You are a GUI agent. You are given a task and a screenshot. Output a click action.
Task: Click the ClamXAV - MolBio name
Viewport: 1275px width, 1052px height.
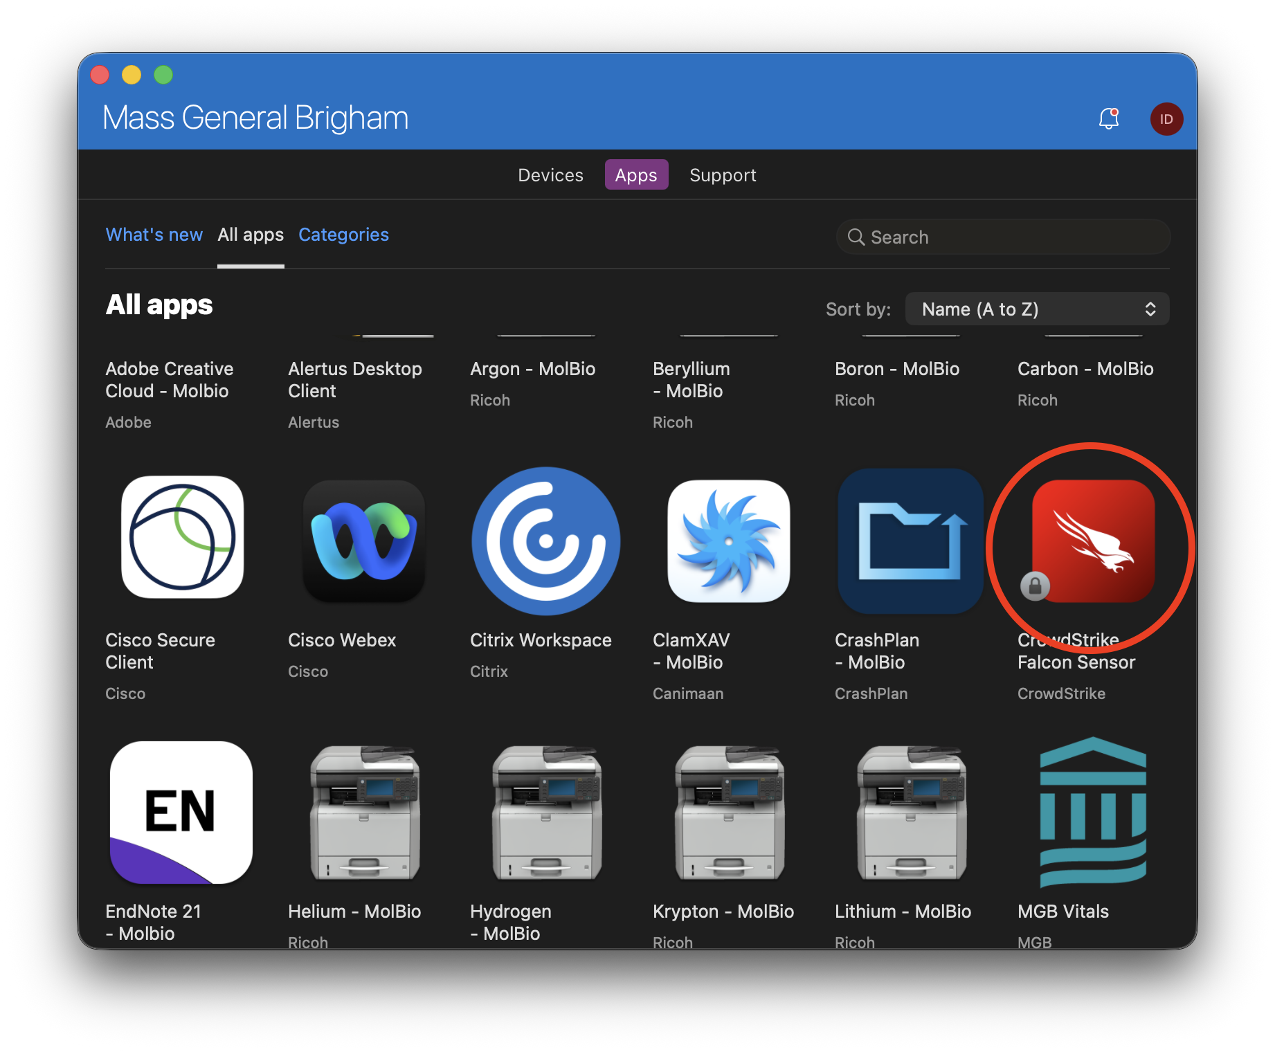tap(691, 651)
